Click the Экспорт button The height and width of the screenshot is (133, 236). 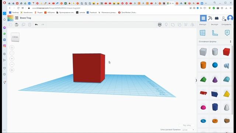pyautogui.click(x=215, y=25)
